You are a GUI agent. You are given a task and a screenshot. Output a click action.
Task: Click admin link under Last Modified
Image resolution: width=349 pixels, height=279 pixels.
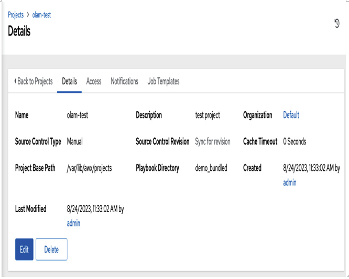click(x=73, y=223)
